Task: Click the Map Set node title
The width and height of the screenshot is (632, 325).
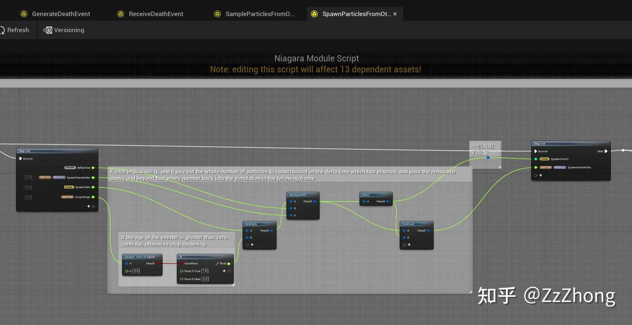Action: (540, 144)
